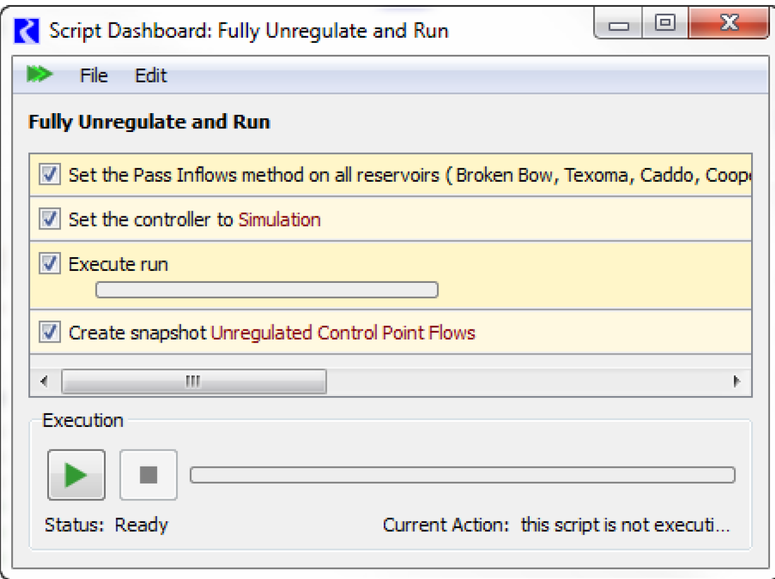
Task: Click the Execute run progress bar
Action: click(x=266, y=290)
